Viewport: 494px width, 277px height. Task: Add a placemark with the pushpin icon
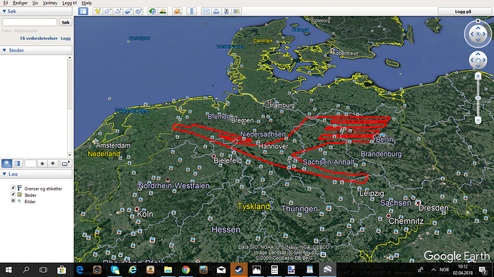point(97,11)
